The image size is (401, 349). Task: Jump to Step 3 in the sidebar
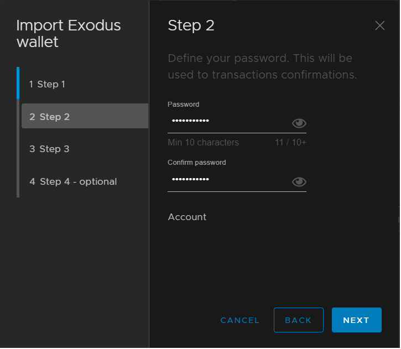tap(49, 149)
